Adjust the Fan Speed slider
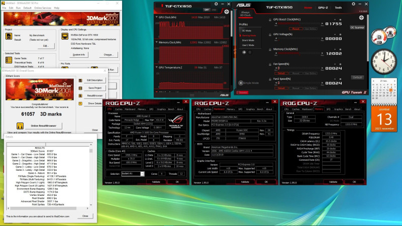The width and height of the screenshot is (402, 226). 299,68
